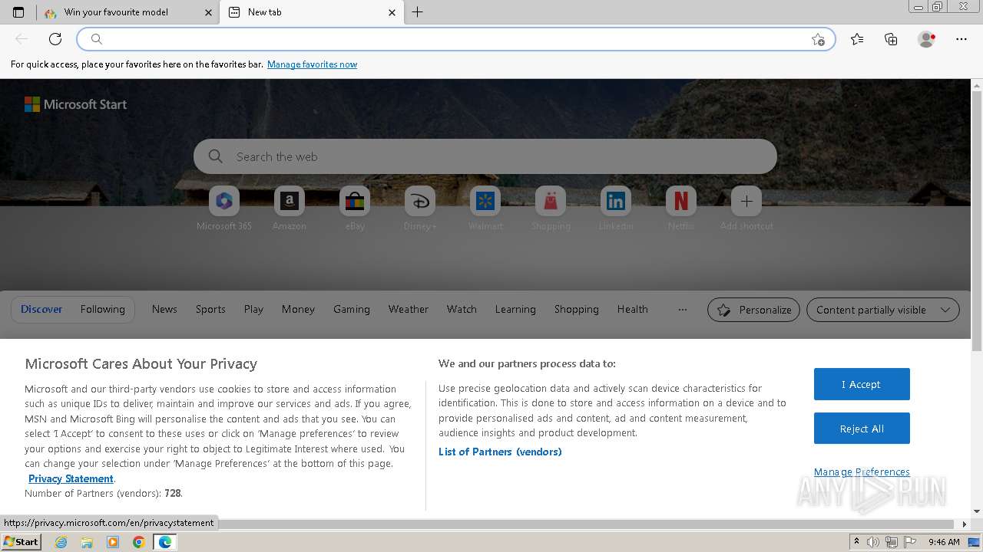Open Edge Settings and more menu
Viewport: 983px width, 552px height.
pos(961,39)
